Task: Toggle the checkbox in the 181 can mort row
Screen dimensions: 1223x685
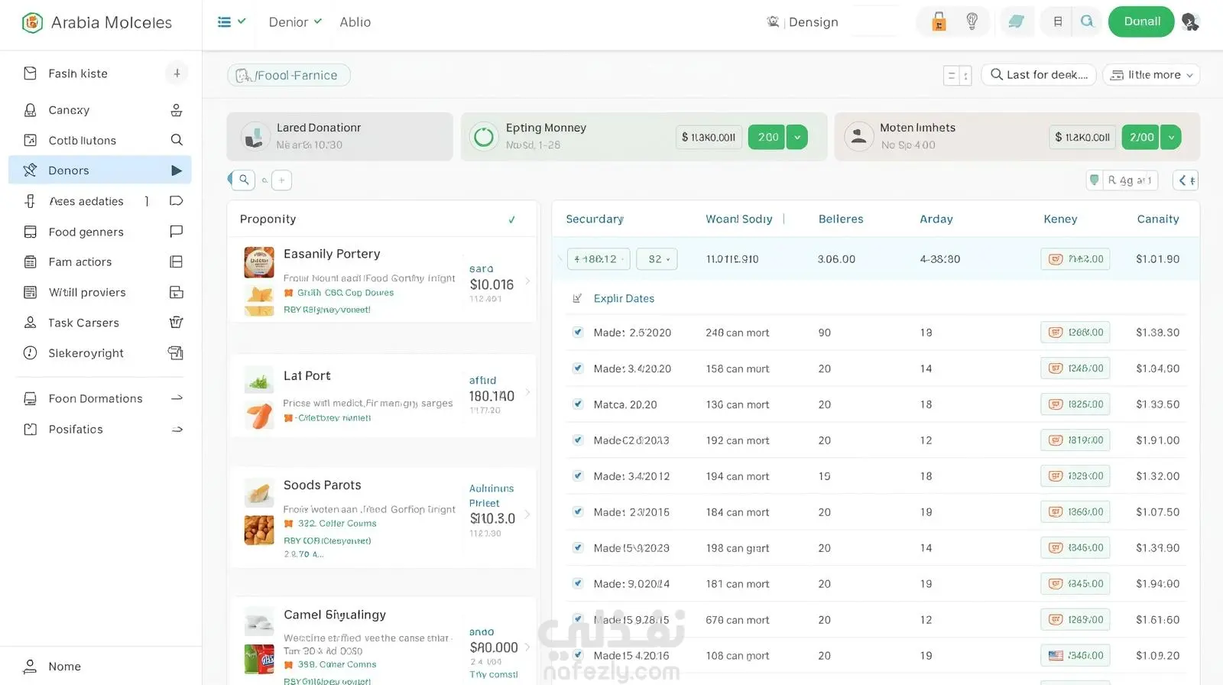Action: [578, 584]
